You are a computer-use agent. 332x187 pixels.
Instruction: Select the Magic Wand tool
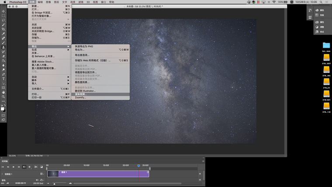tap(3, 25)
